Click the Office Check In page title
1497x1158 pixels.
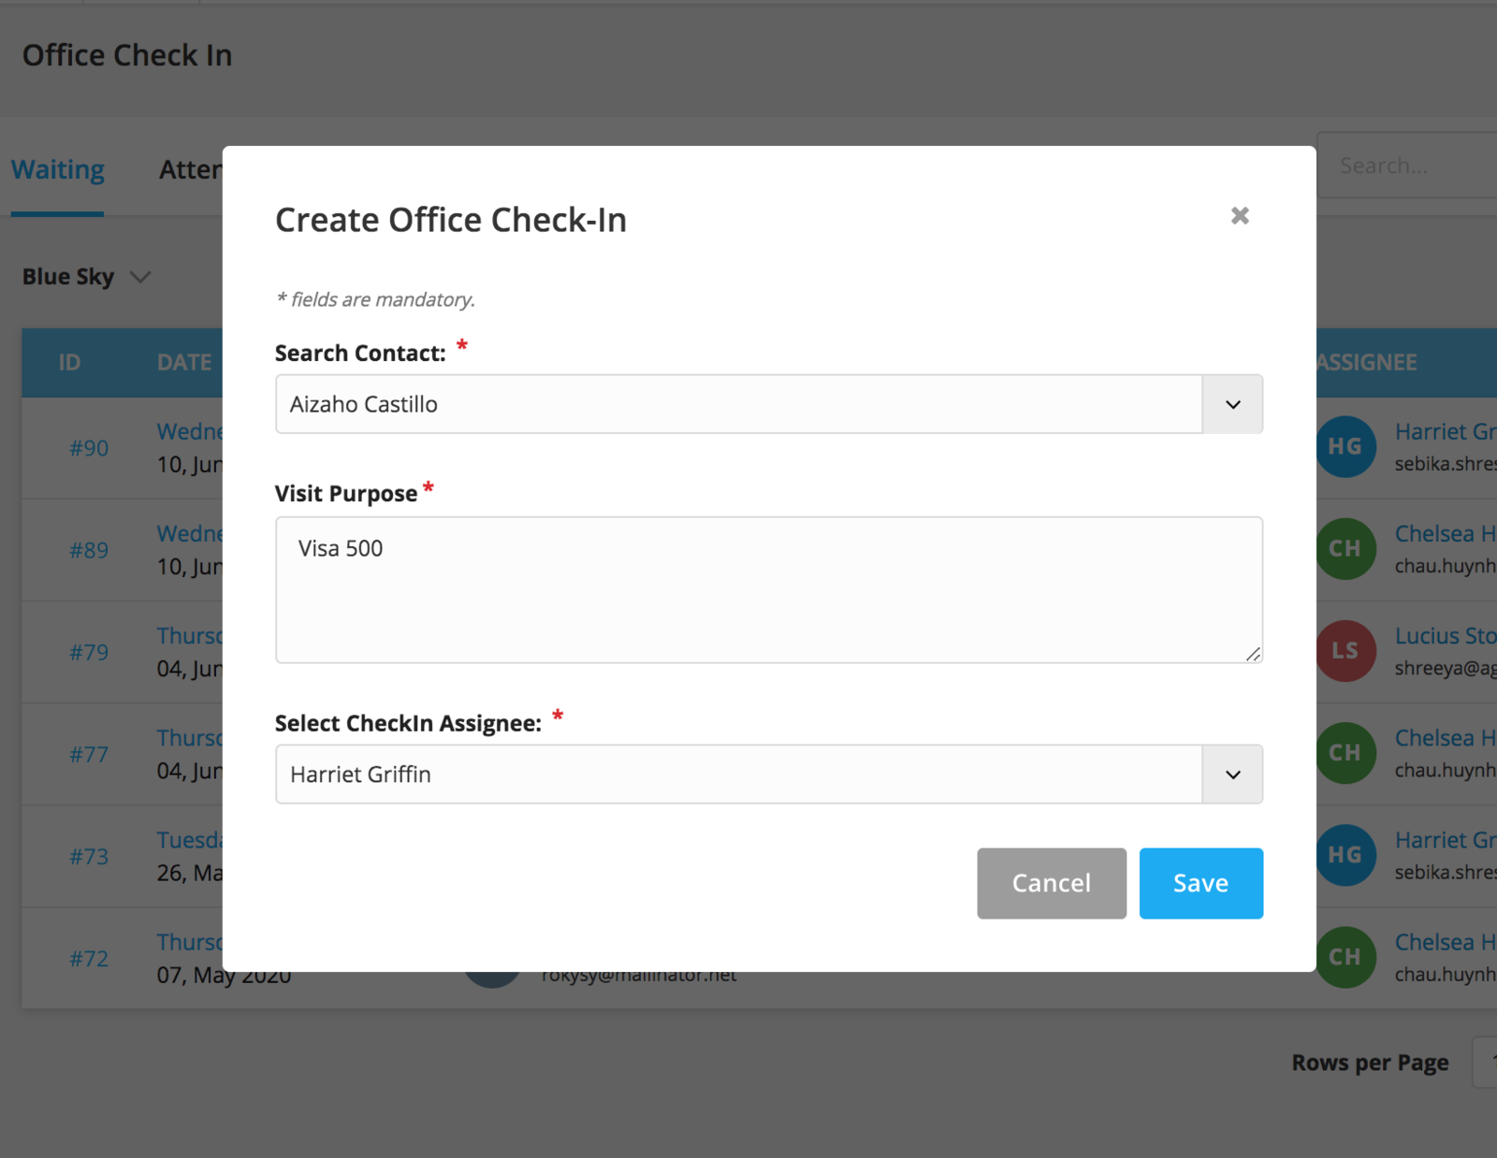(x=127, y=55)
